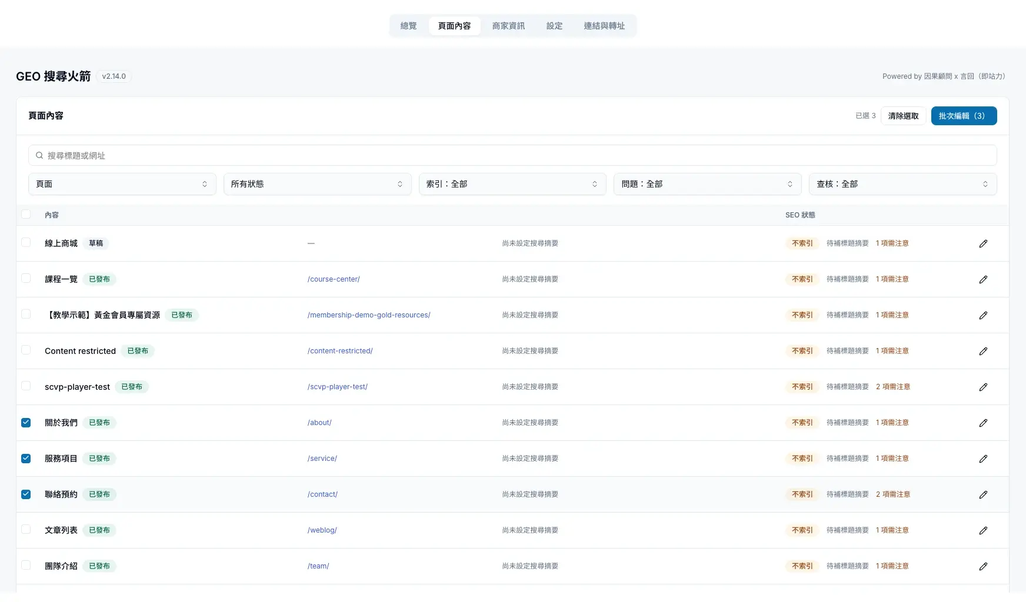Viewport: 1026px width, 602px height.
Task: Click the search magnifier icon
Action: (39, 155)
